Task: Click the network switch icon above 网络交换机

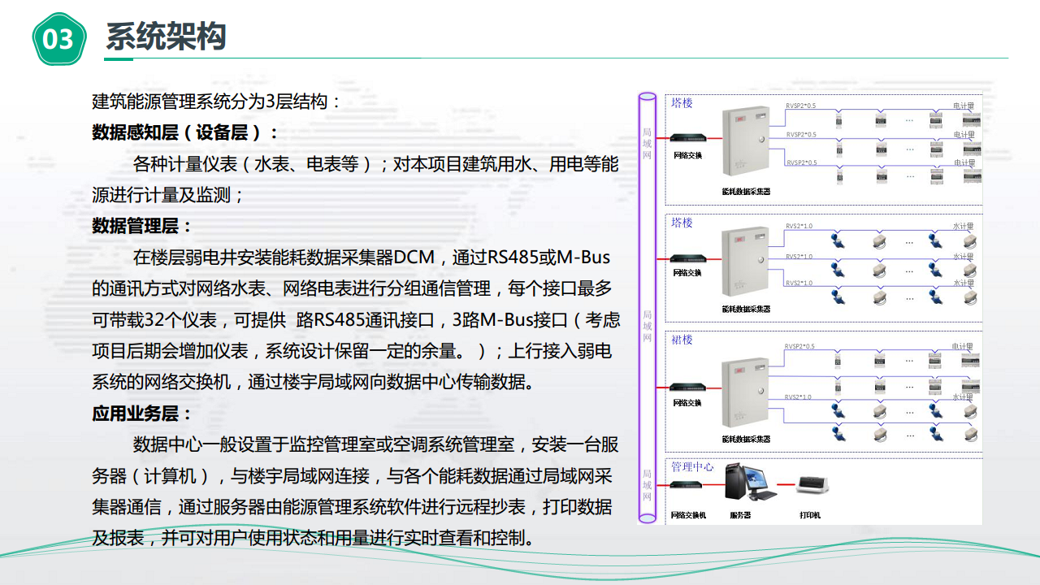Action: pos(687,484)
